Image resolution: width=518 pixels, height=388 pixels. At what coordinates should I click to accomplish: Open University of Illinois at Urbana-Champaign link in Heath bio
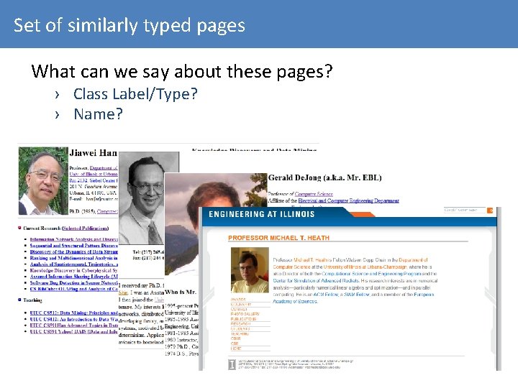(x=365, y=267)
